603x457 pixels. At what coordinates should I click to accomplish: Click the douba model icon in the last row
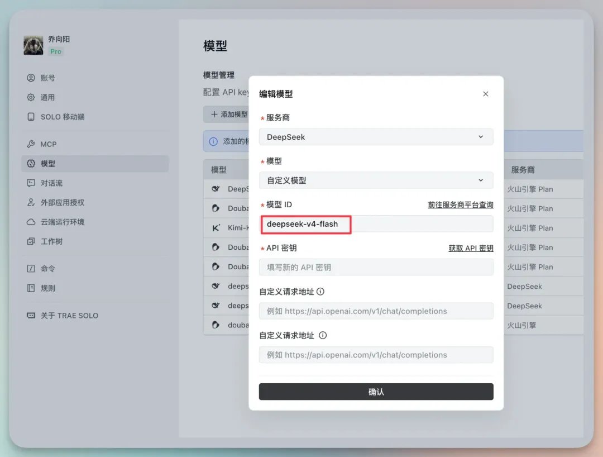pyautogui.click(x=216, y=325)
